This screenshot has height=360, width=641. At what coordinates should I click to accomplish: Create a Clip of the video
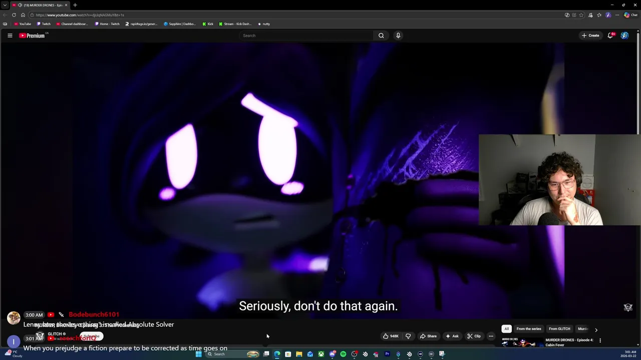pos(474,336)
